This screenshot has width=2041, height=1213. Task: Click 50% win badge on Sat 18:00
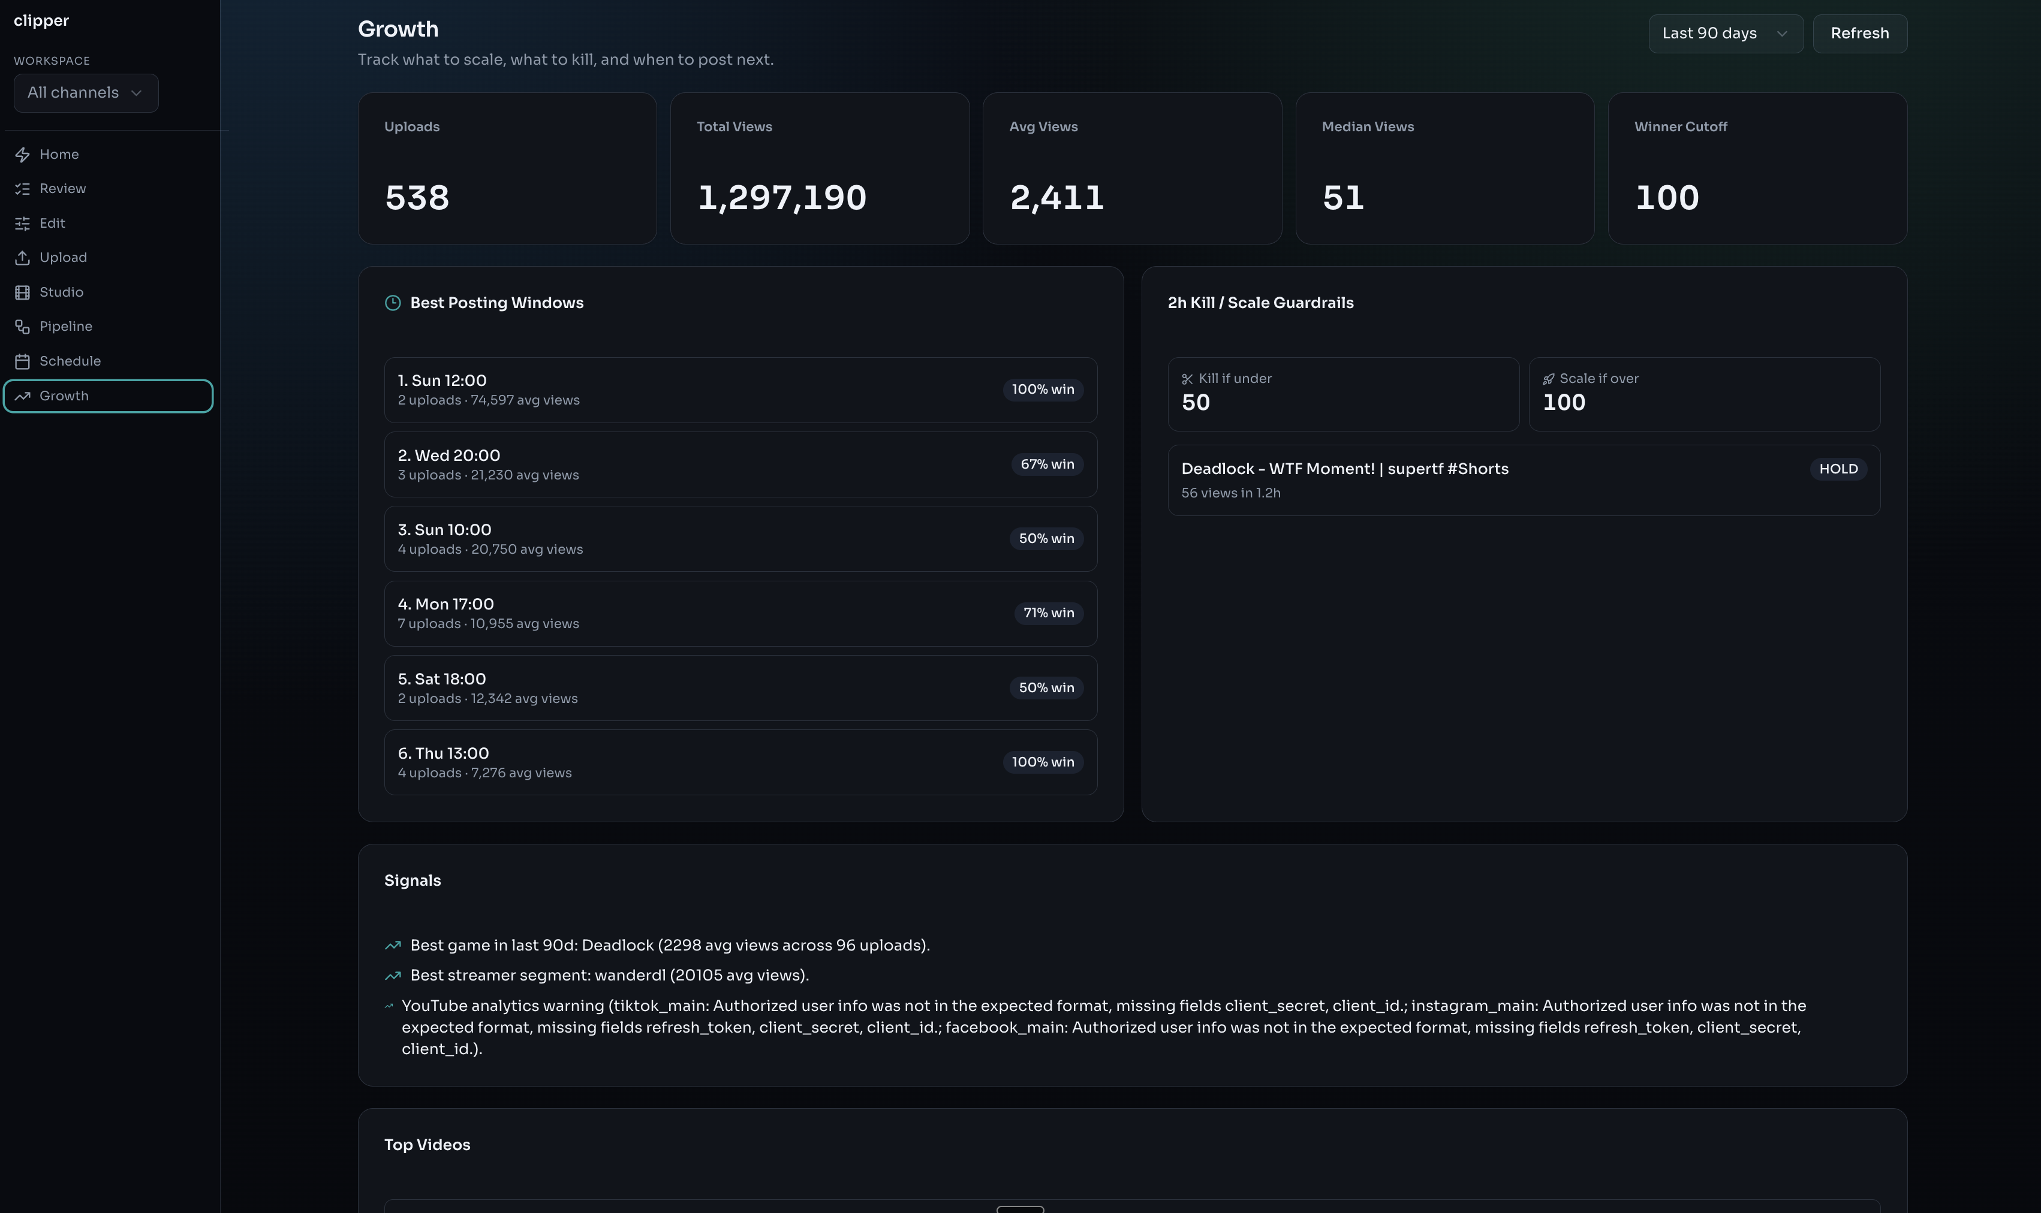coord(1046,688)
